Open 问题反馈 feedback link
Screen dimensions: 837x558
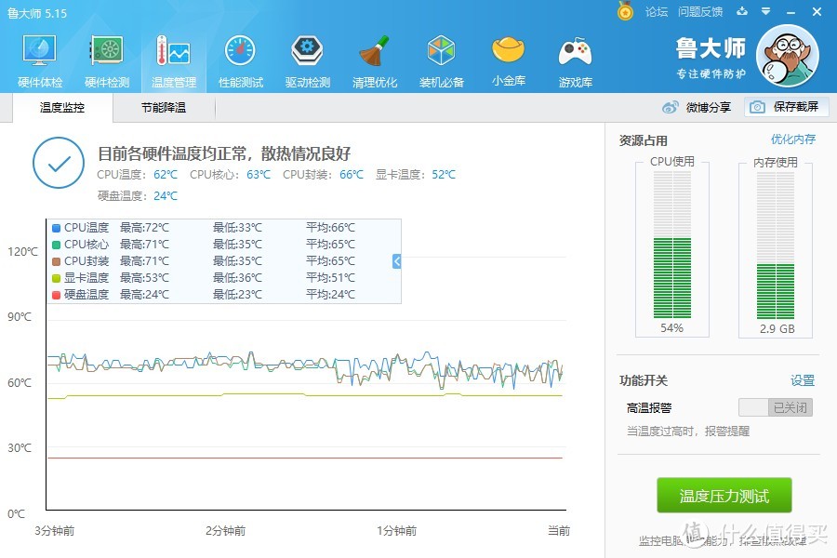point(700,12)
